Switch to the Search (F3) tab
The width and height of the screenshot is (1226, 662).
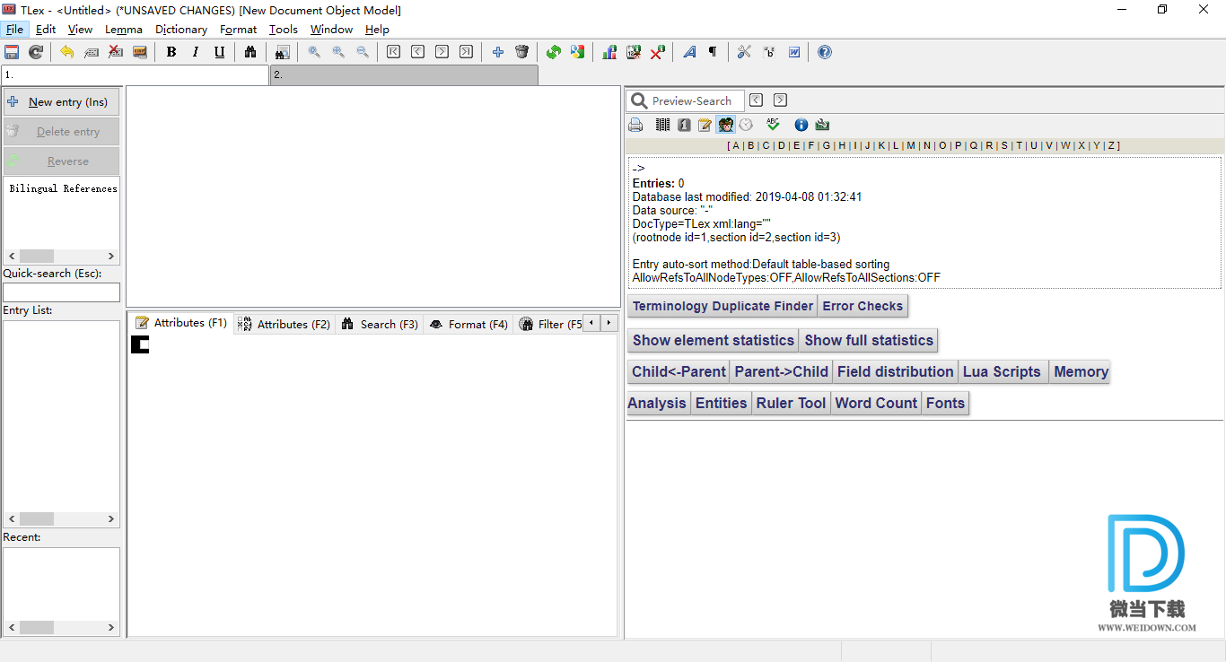pyautogui.click(x=380, y=324)
